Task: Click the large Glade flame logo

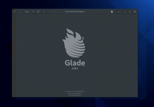Action: (74, 43)
